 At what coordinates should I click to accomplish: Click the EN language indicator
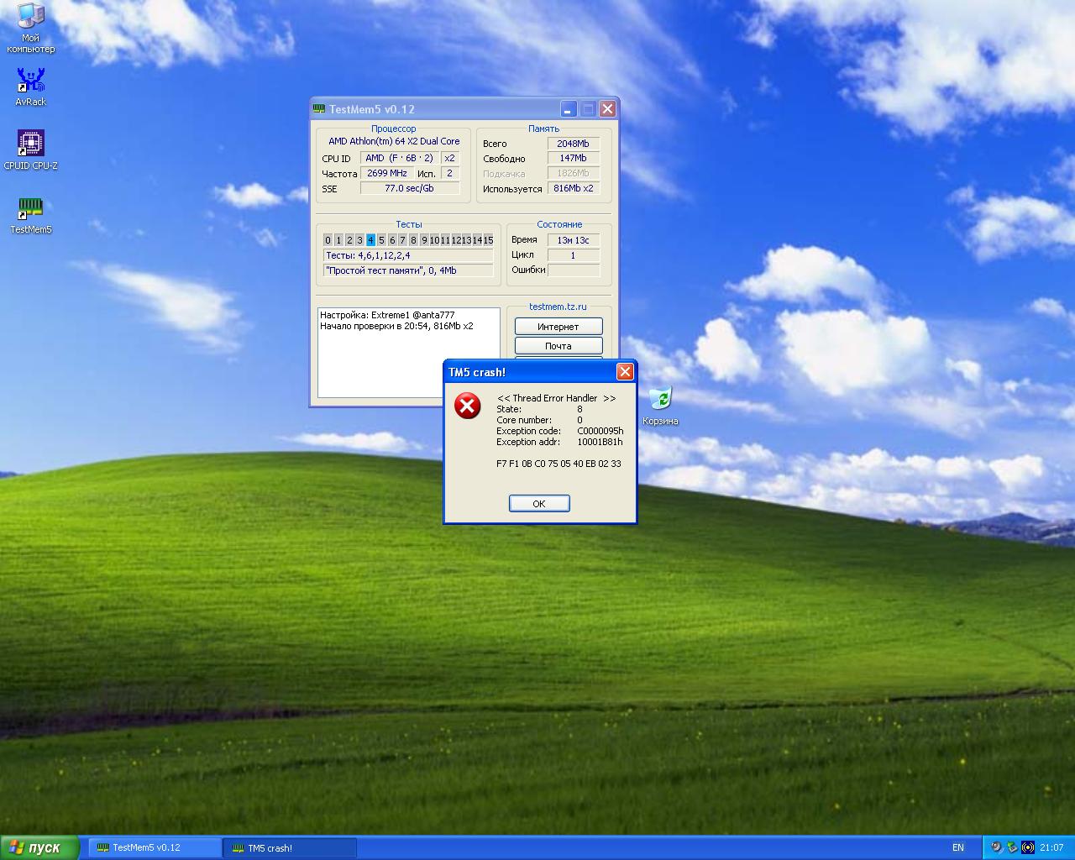pyautogui.click(x=958, y=847)
